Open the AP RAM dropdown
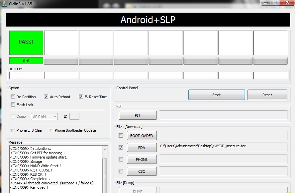Screen dimensions: 295x193 click(x=44, y=117)
